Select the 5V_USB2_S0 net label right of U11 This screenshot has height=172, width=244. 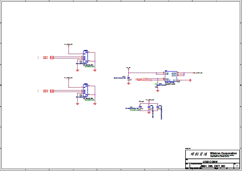pos(198,73)
